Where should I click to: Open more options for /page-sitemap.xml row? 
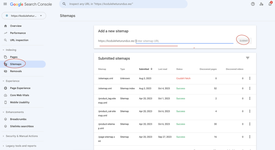(250, 137)
